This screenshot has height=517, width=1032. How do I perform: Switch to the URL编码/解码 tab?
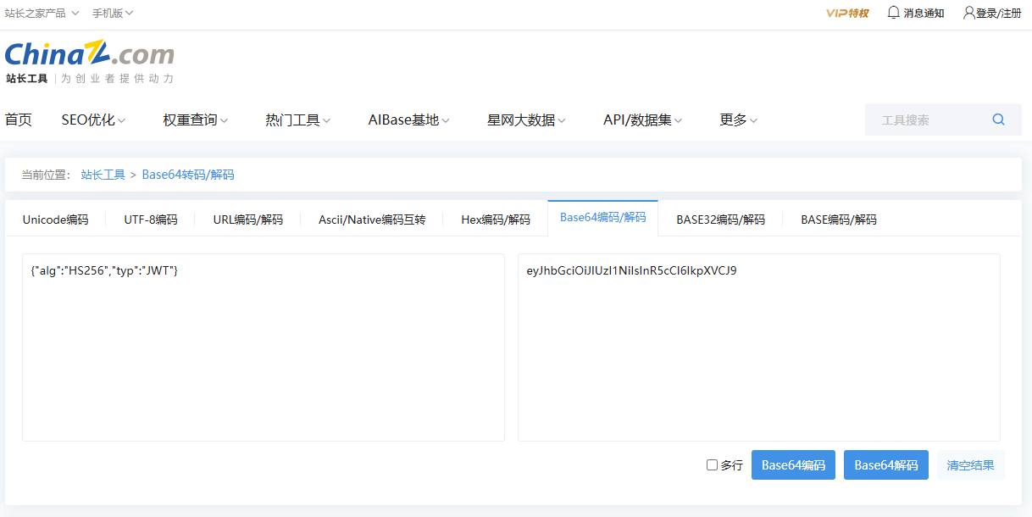point(247,220)
